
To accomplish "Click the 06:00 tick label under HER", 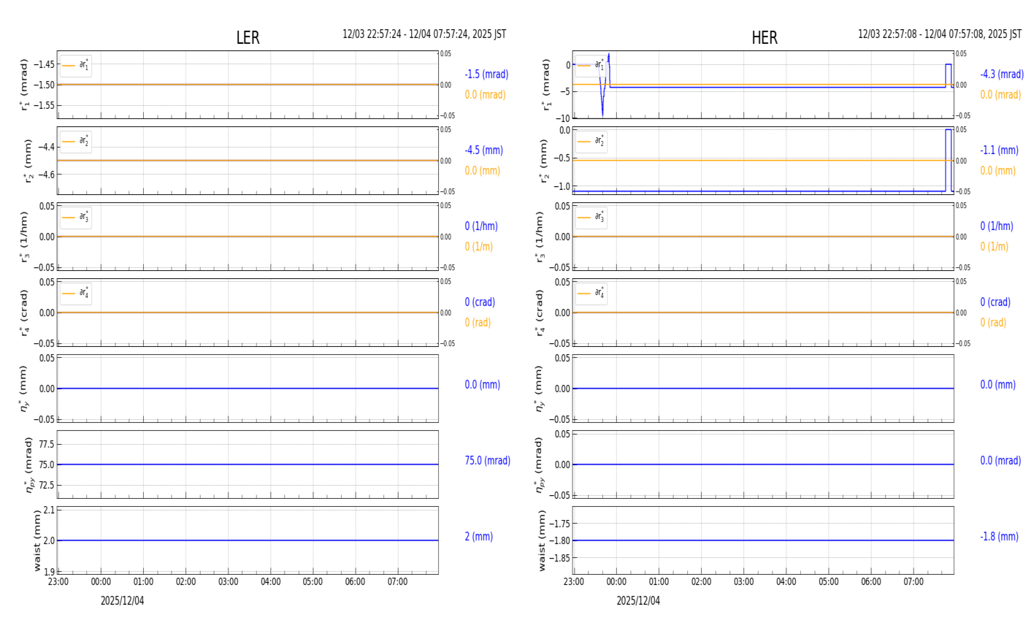I will (871, 582).
